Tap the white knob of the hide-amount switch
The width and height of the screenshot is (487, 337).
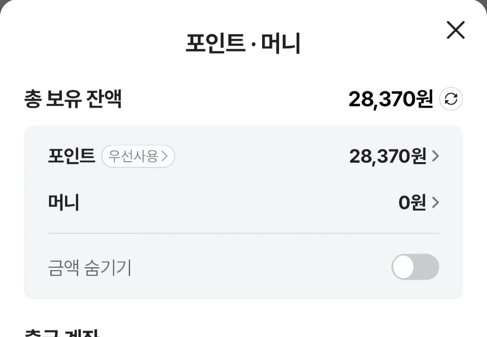pos(403,267)
